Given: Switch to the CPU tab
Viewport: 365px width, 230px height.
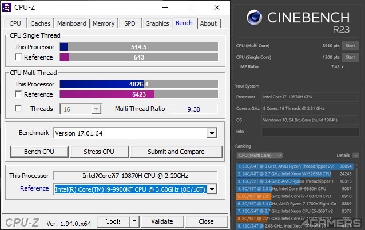Looking at the screenshot, I should click(15, 23).
